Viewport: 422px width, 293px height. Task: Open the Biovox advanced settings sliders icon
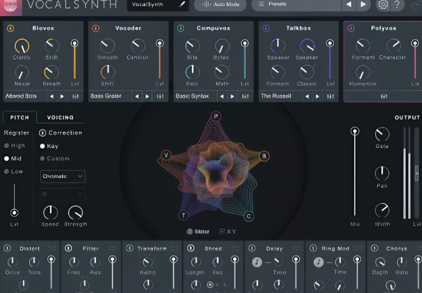[75, 97]
